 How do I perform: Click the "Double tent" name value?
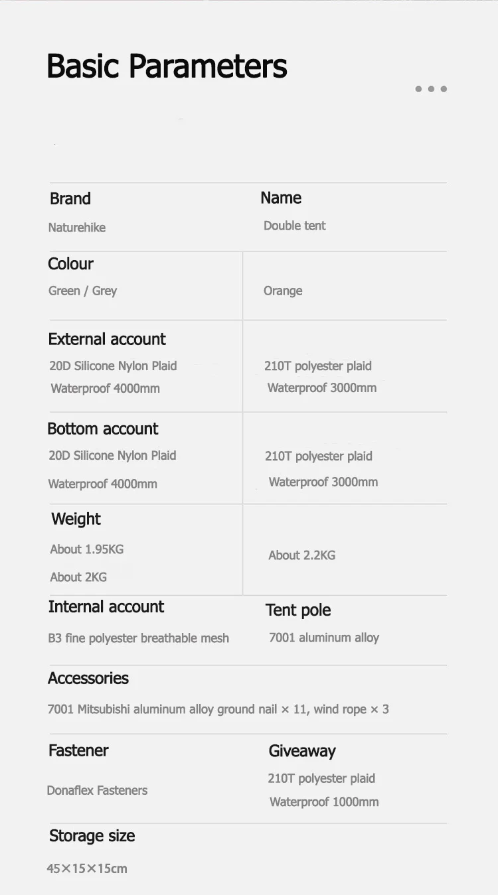tap(295, 226)
